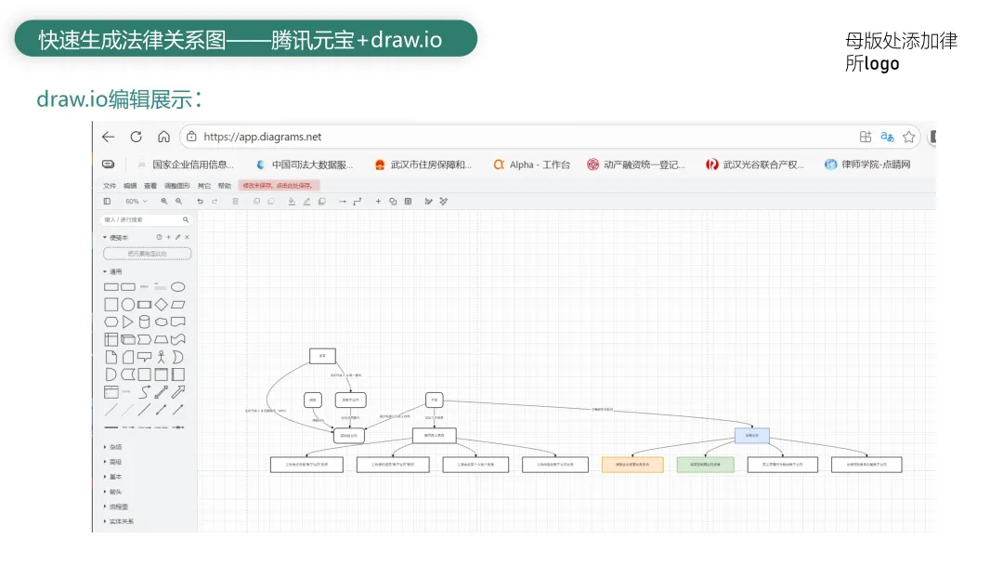Screen dimensions: 1003x565
Task: Open the fill color bucket tool
Action: (x=292, y=202)
